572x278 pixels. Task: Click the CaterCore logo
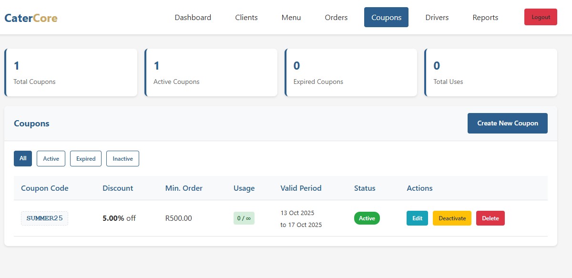click(x=31, y=18)
